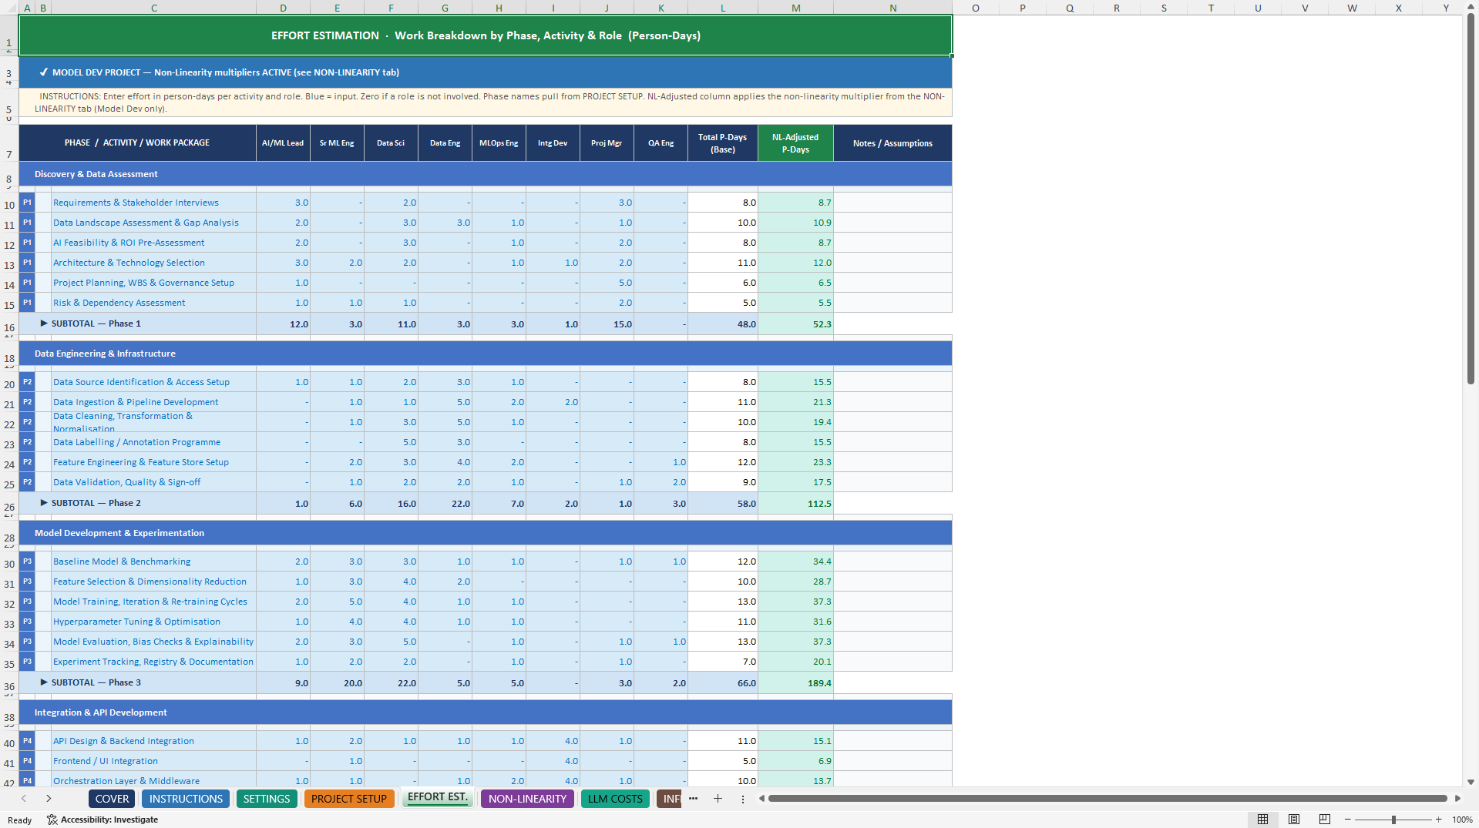The height and width of the screenshot is (828, 1479).
Task: Expand SUBTOTAL — Phase 2 triangle
Action: [x=44, y=503]
